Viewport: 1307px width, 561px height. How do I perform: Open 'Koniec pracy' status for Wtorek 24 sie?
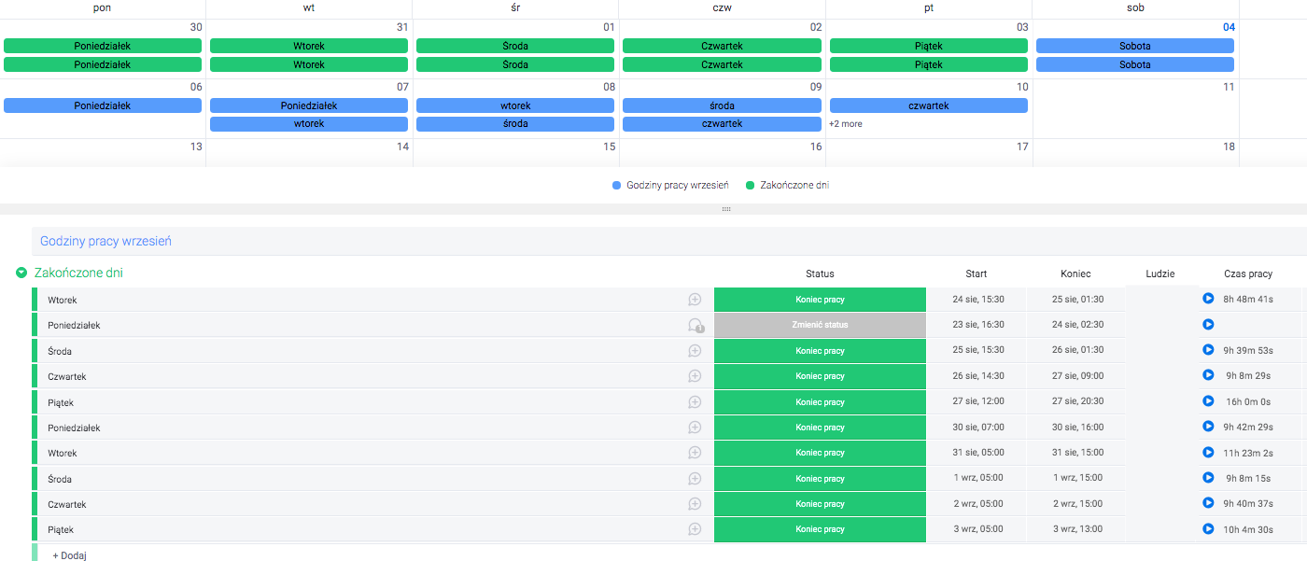820,300
